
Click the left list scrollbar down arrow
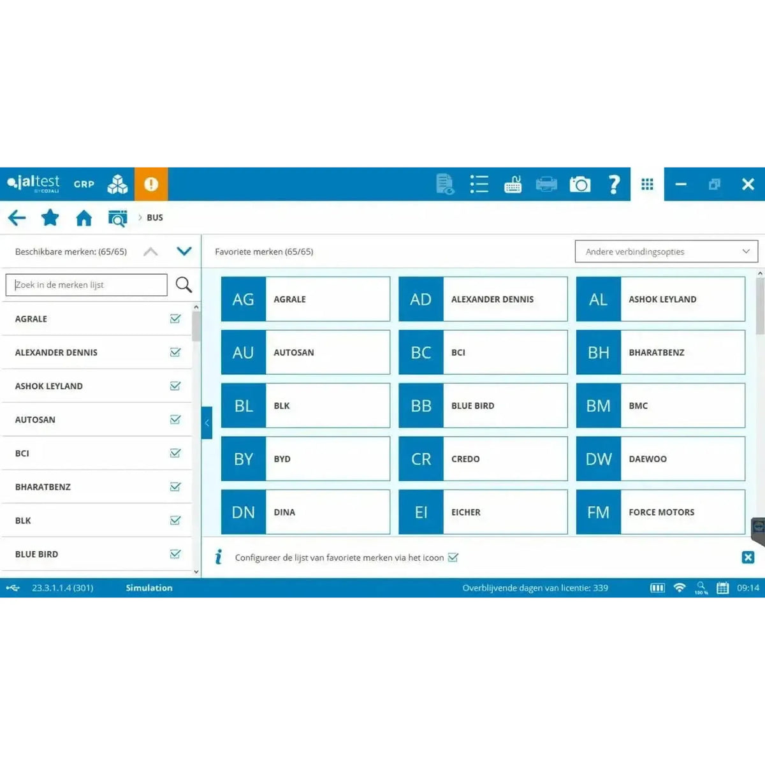196,572
